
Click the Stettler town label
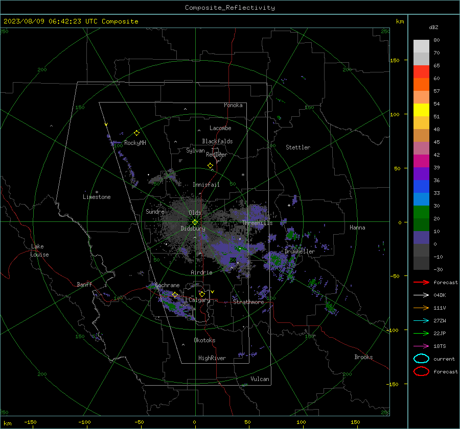(x=298, y=147)
